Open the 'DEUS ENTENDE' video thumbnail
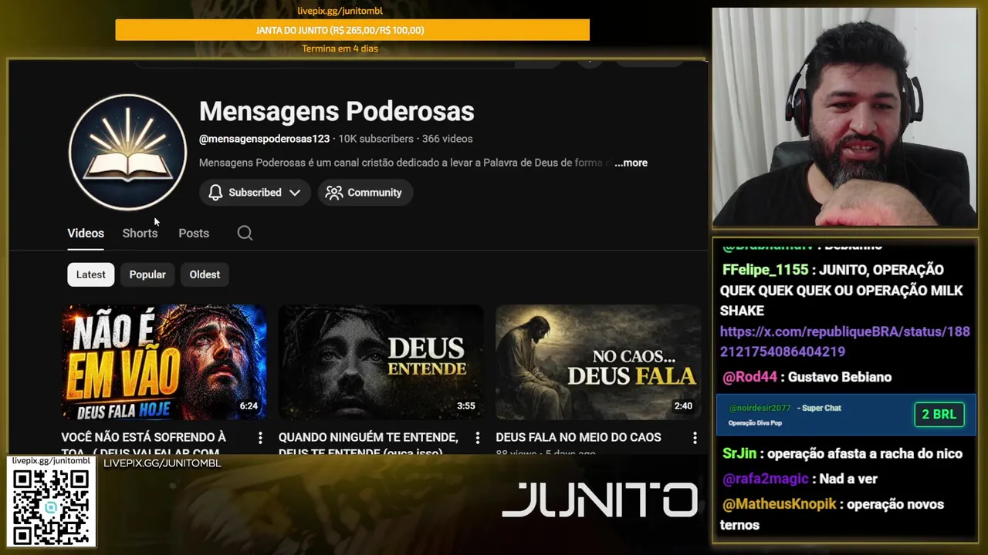Screen dimensions: 988x555 click(381, 362)
